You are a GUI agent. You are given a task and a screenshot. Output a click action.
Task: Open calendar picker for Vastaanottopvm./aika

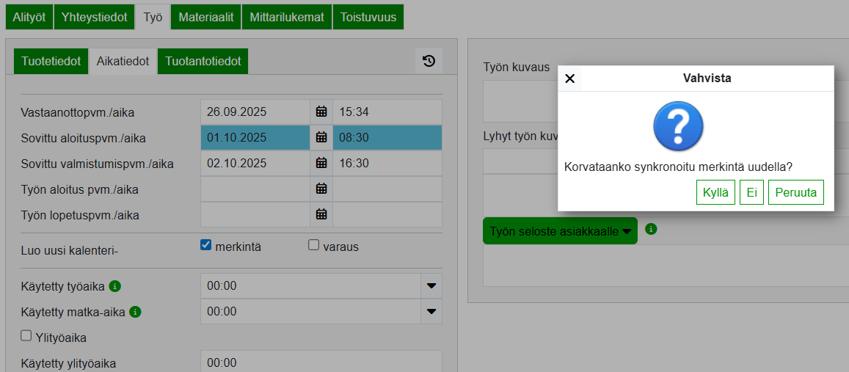tap(321, 112)
